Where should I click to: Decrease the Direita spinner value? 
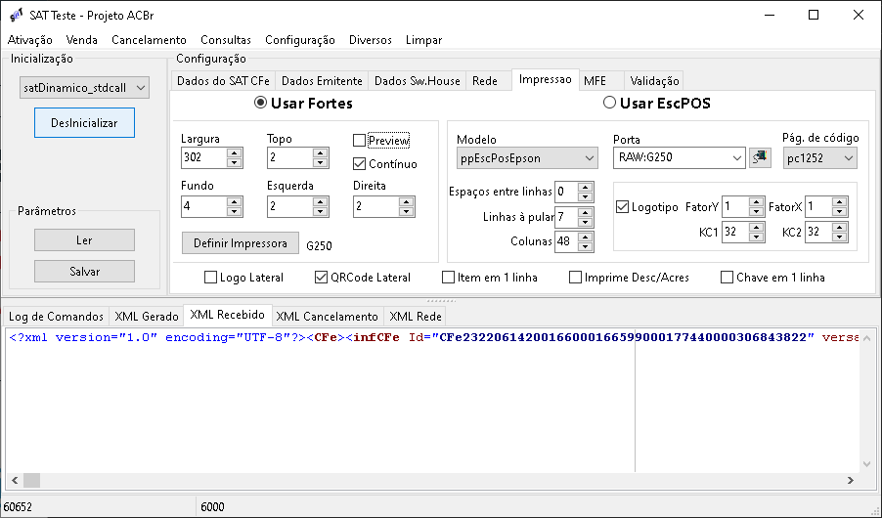click(x=406, y=211)
